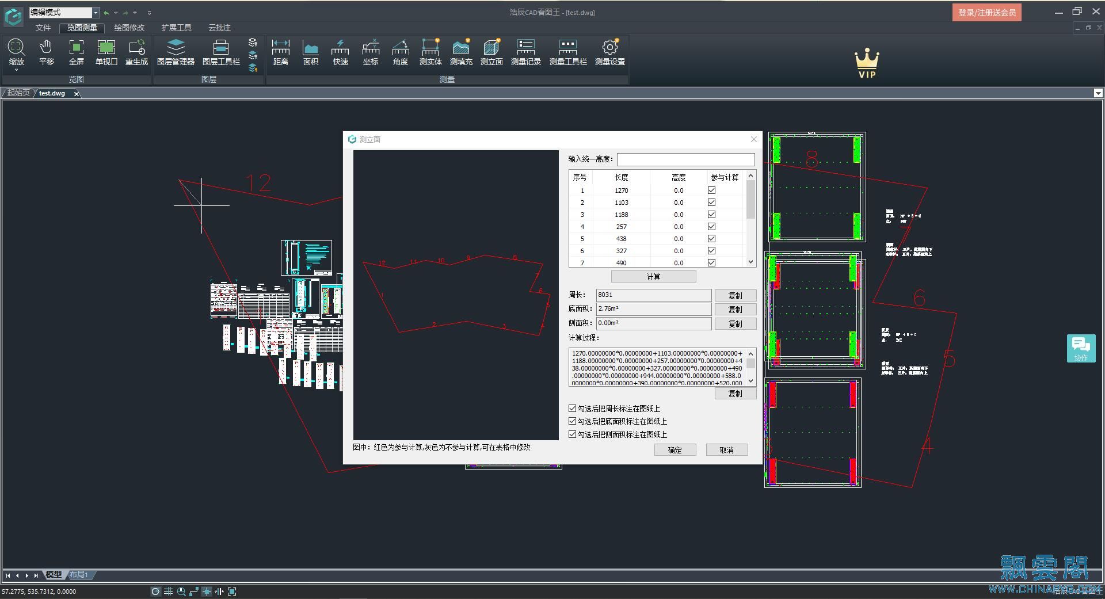This screenshot has width=1105, height=599.
Task: Select the 测实体 entity measure tool
Action: pos(430,51)
